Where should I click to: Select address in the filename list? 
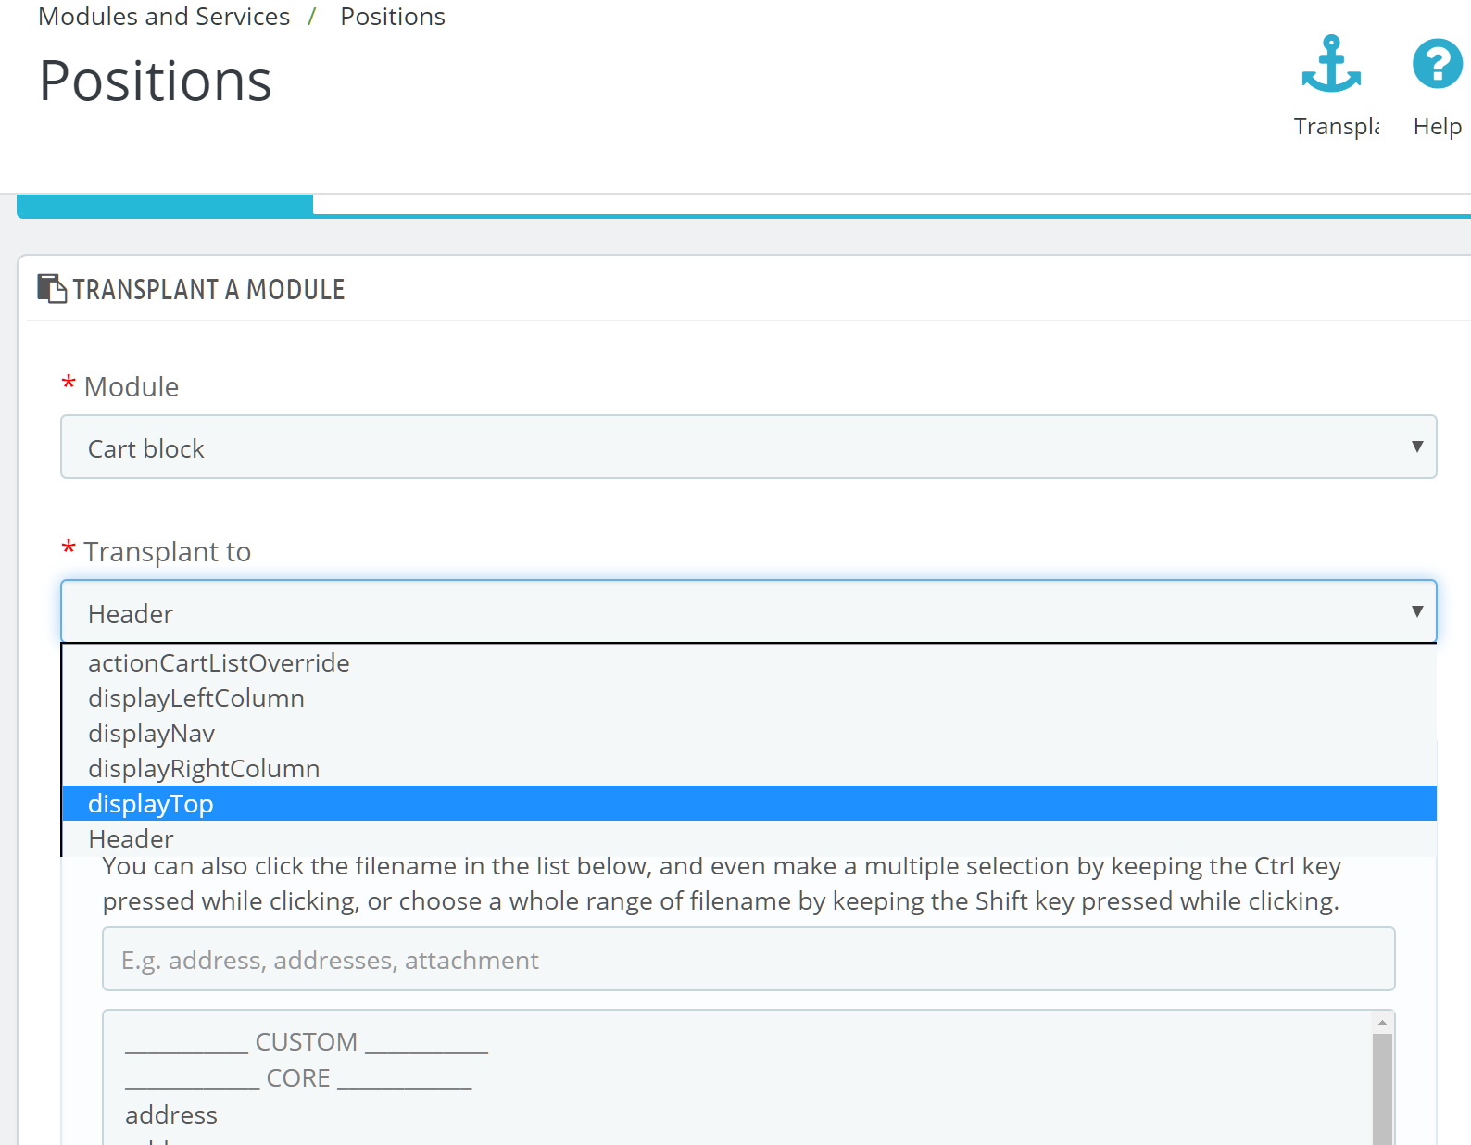point(171,1114)
